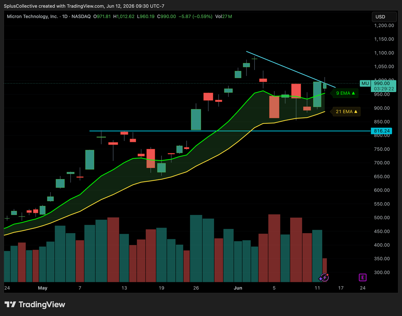
Task: Click the 1D interval in chart legend
Action: pyautogui.click(x=64, y=16)
